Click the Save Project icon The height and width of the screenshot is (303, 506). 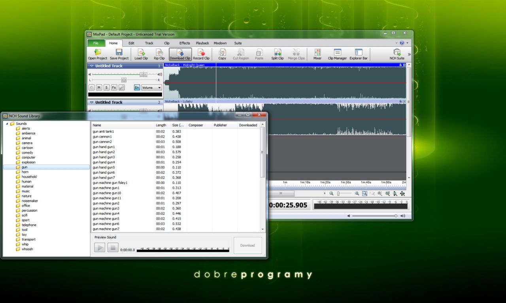click(119, 52)
